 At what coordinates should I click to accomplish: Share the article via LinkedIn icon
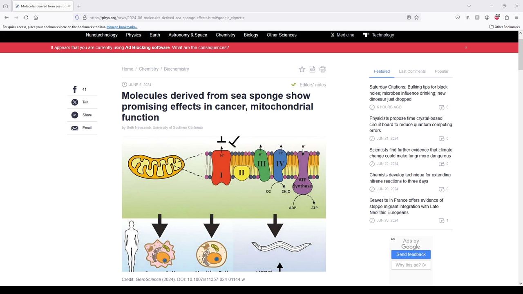click(75, 115)
